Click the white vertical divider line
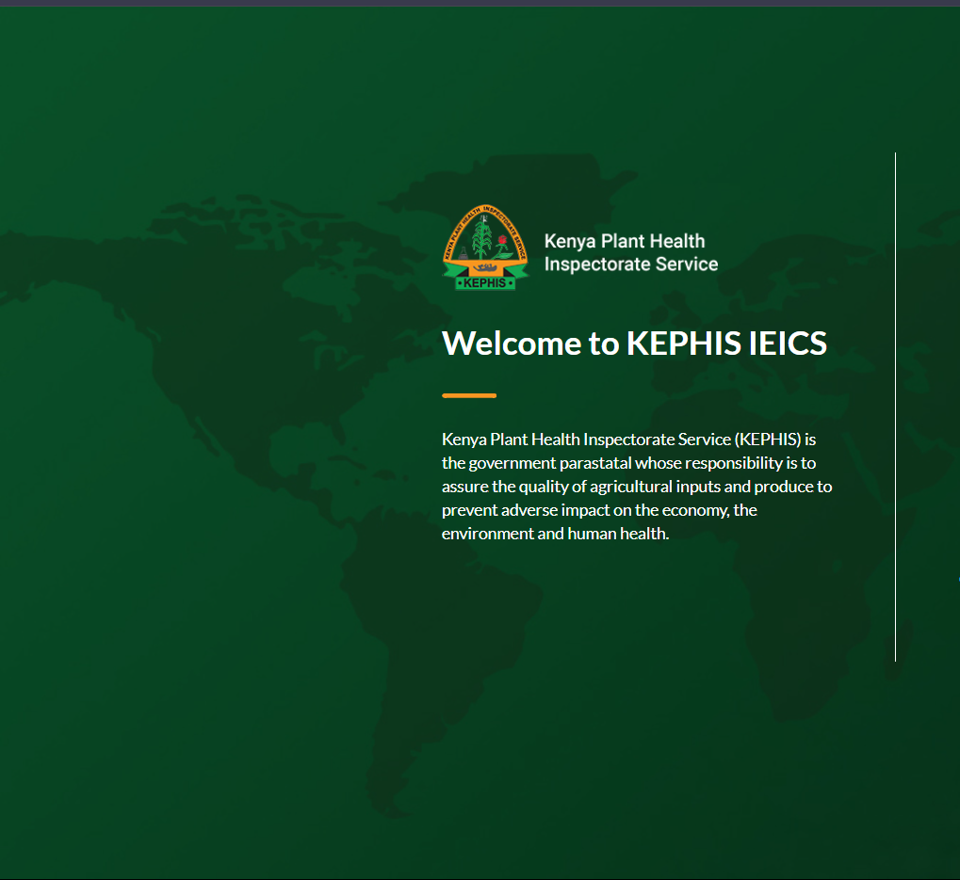Image resolution: width=960 pixels, height=880 pixels. tap(895, 405)
